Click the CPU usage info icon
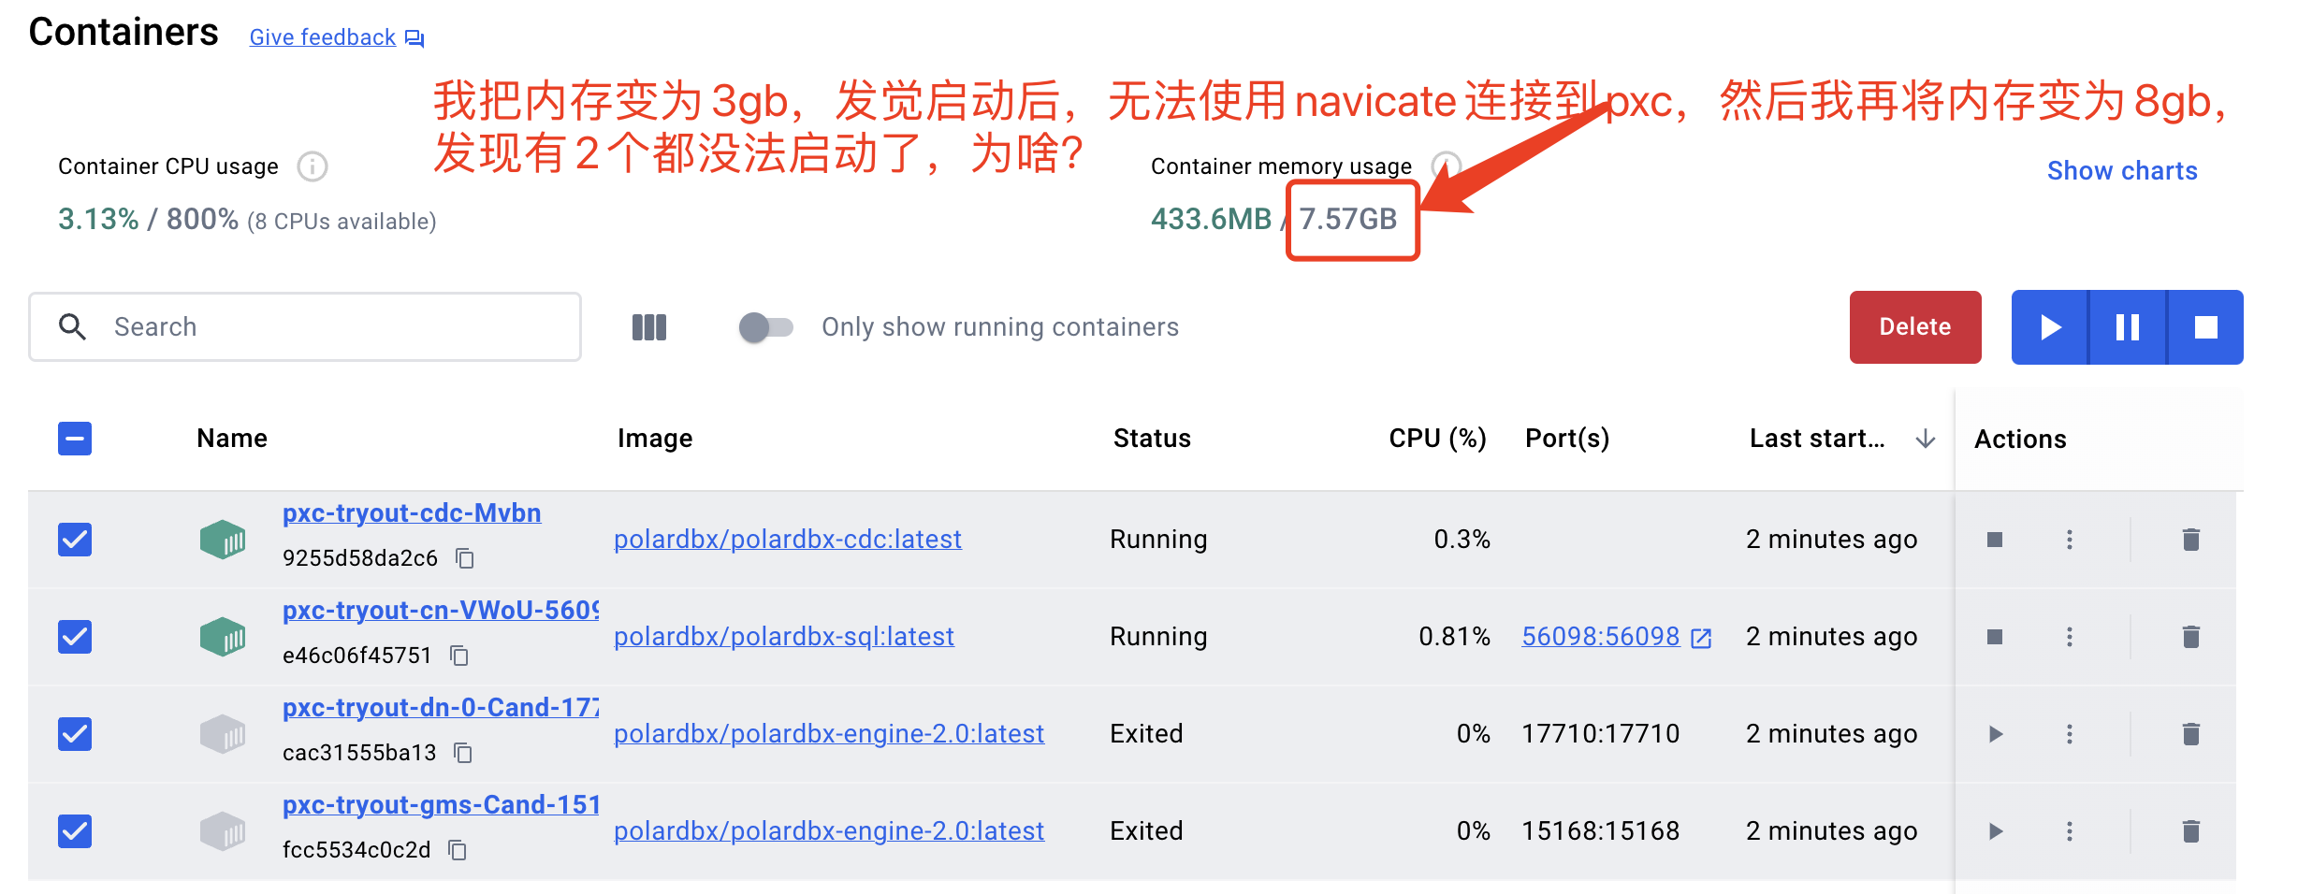 point(313,166)
